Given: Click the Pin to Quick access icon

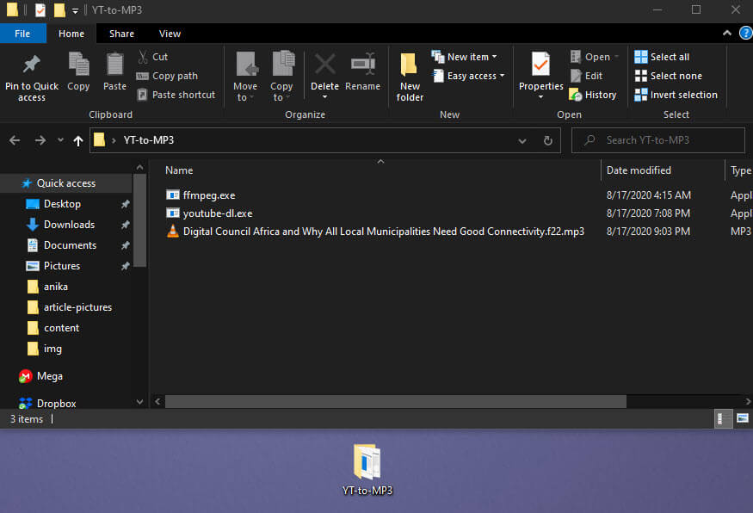Looking at the screenshot, I should click(32, 65).
